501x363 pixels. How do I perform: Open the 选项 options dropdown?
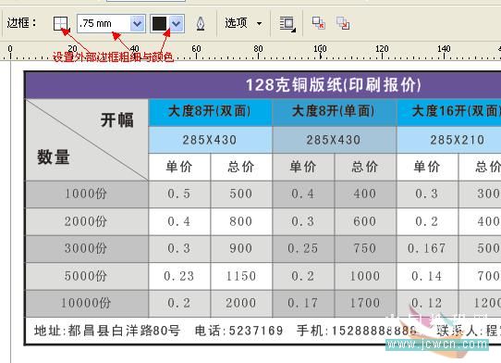coord(243,23)
